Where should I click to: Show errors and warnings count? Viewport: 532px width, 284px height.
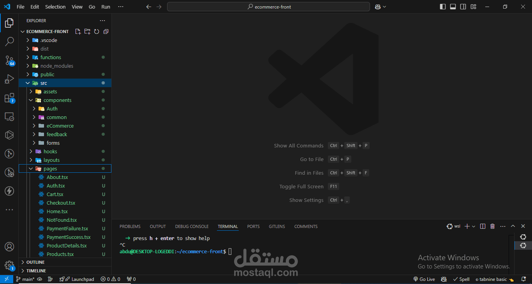[x=110, y=279]
